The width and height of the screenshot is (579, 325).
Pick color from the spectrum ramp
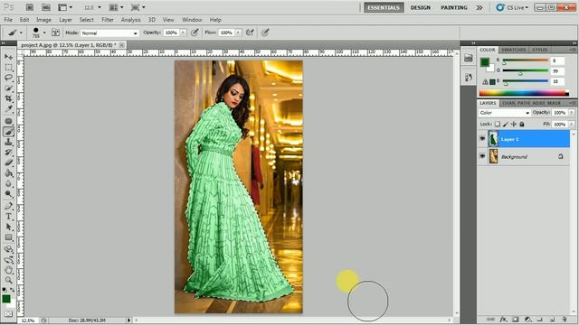pyautogui.click(x=524, y=93)
